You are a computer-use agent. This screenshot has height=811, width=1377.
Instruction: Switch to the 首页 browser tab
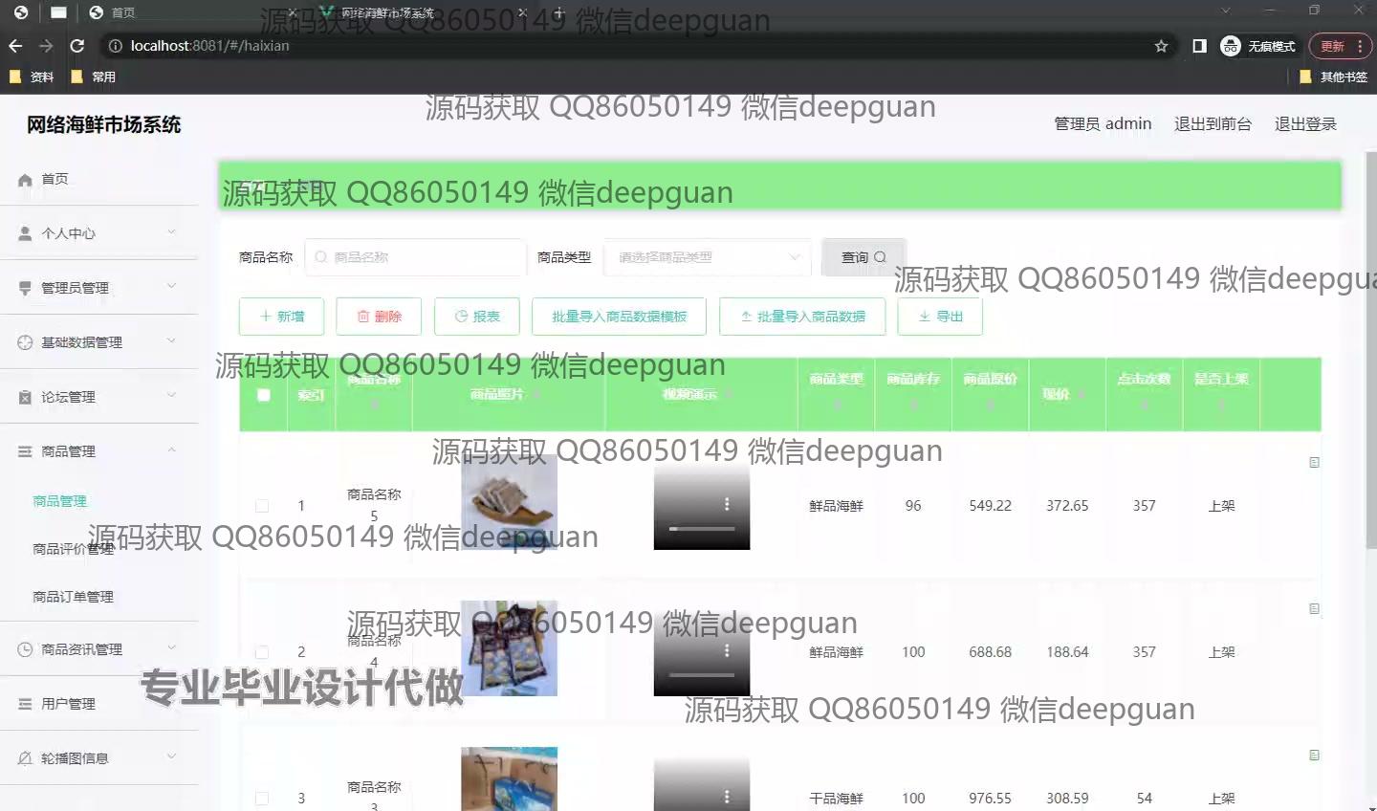pos(190,12)
